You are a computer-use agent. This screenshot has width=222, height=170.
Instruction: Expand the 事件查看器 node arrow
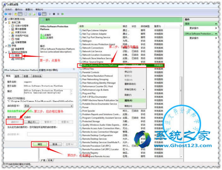coord(9,29)
